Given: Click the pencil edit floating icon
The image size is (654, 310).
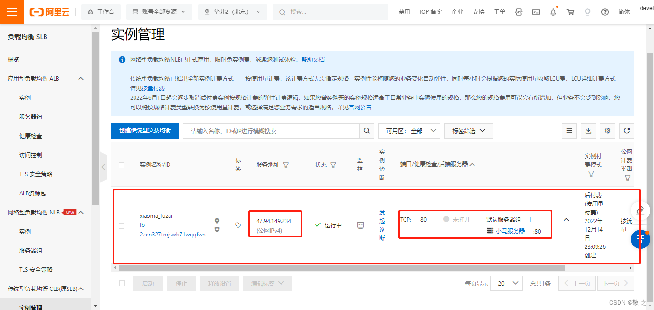Looking at the screenshot, I should (x=640, y=211).
